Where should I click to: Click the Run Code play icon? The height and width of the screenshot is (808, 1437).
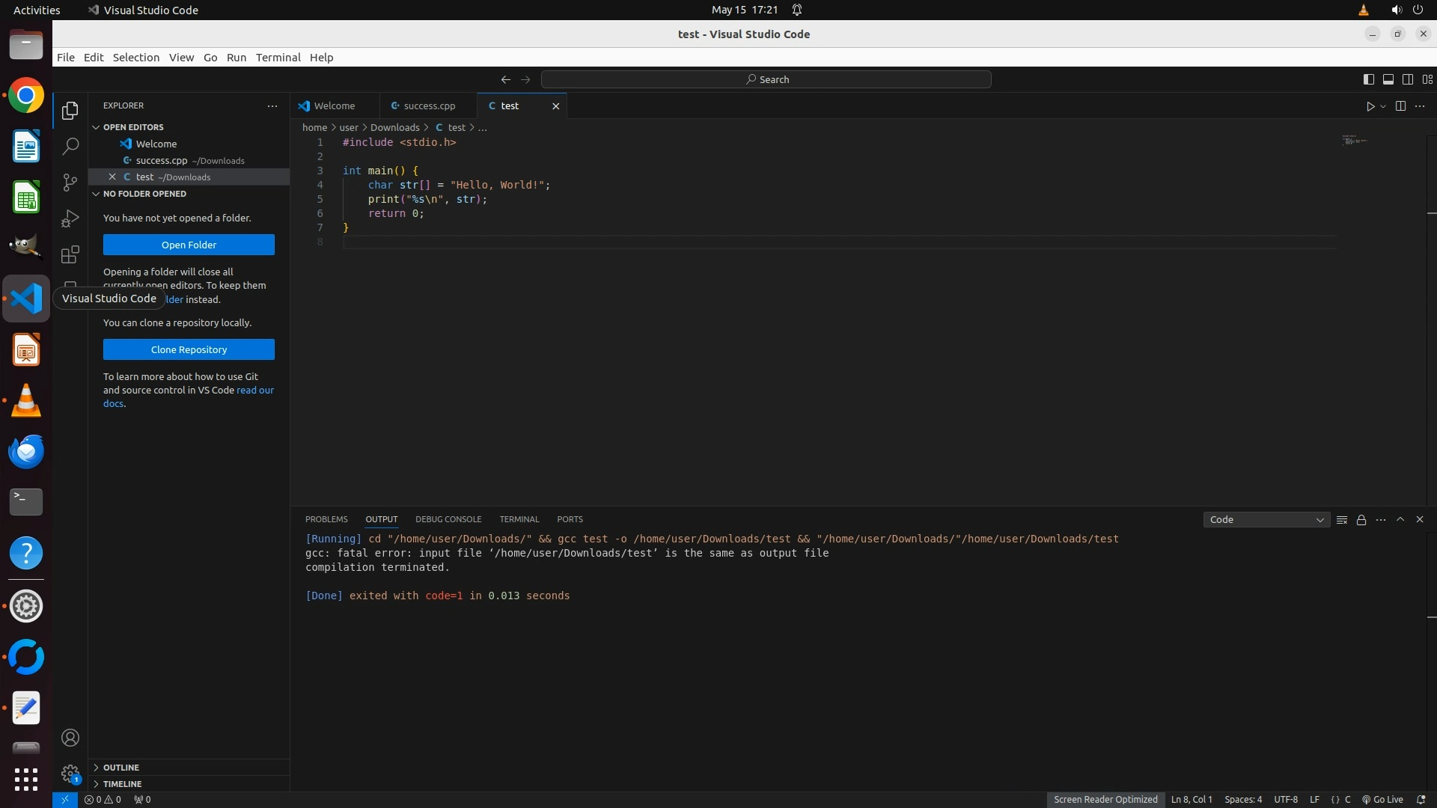tap(1370, 106)
